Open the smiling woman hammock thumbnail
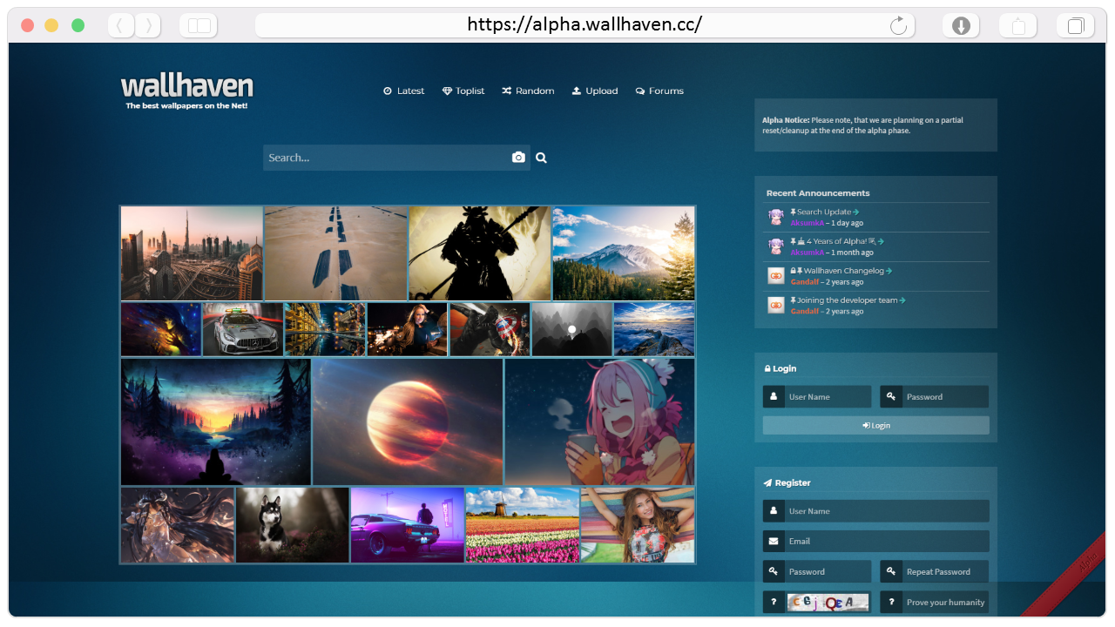The width and height of the screenshot is (1115, 627). click(638, 525)
